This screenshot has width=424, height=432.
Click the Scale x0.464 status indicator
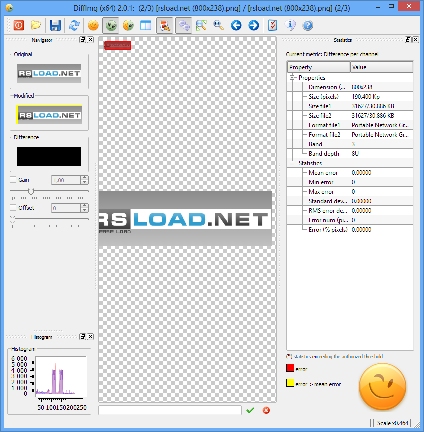coord(392,423)
